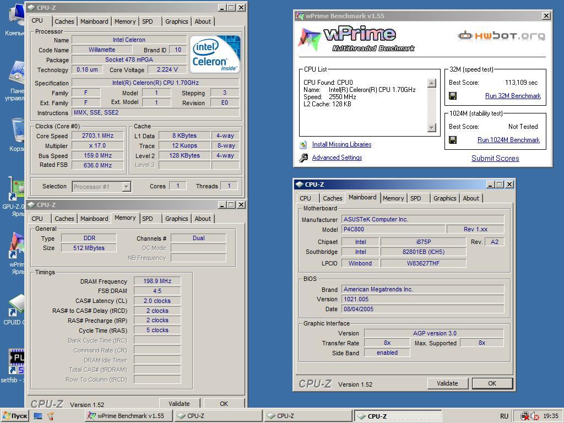Open Memory tab in Mainboard CPU-Z window
The height and width of the screenshot is (423, 564).
393,198
